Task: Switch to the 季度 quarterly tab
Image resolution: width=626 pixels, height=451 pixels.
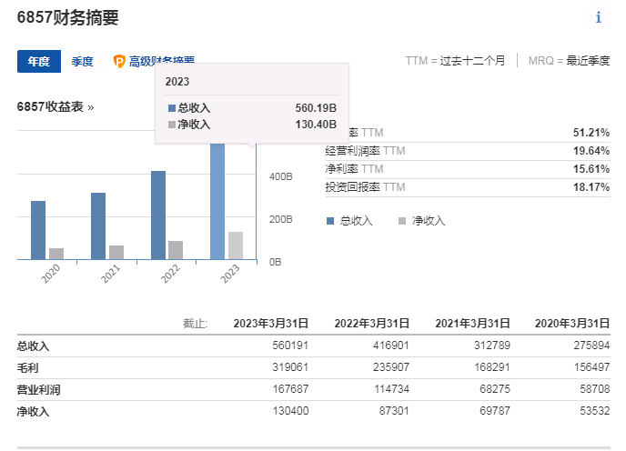Action: pos(83,62)
